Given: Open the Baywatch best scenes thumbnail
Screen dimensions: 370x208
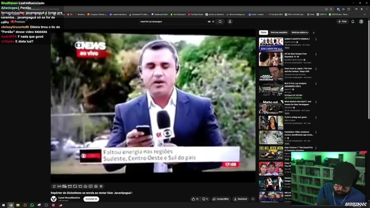Looking at the screenshot, I should pos(271,59).
